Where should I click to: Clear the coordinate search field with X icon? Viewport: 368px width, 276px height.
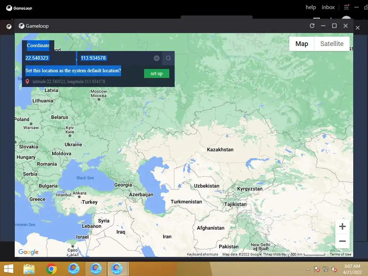click(x=157, y=58)
